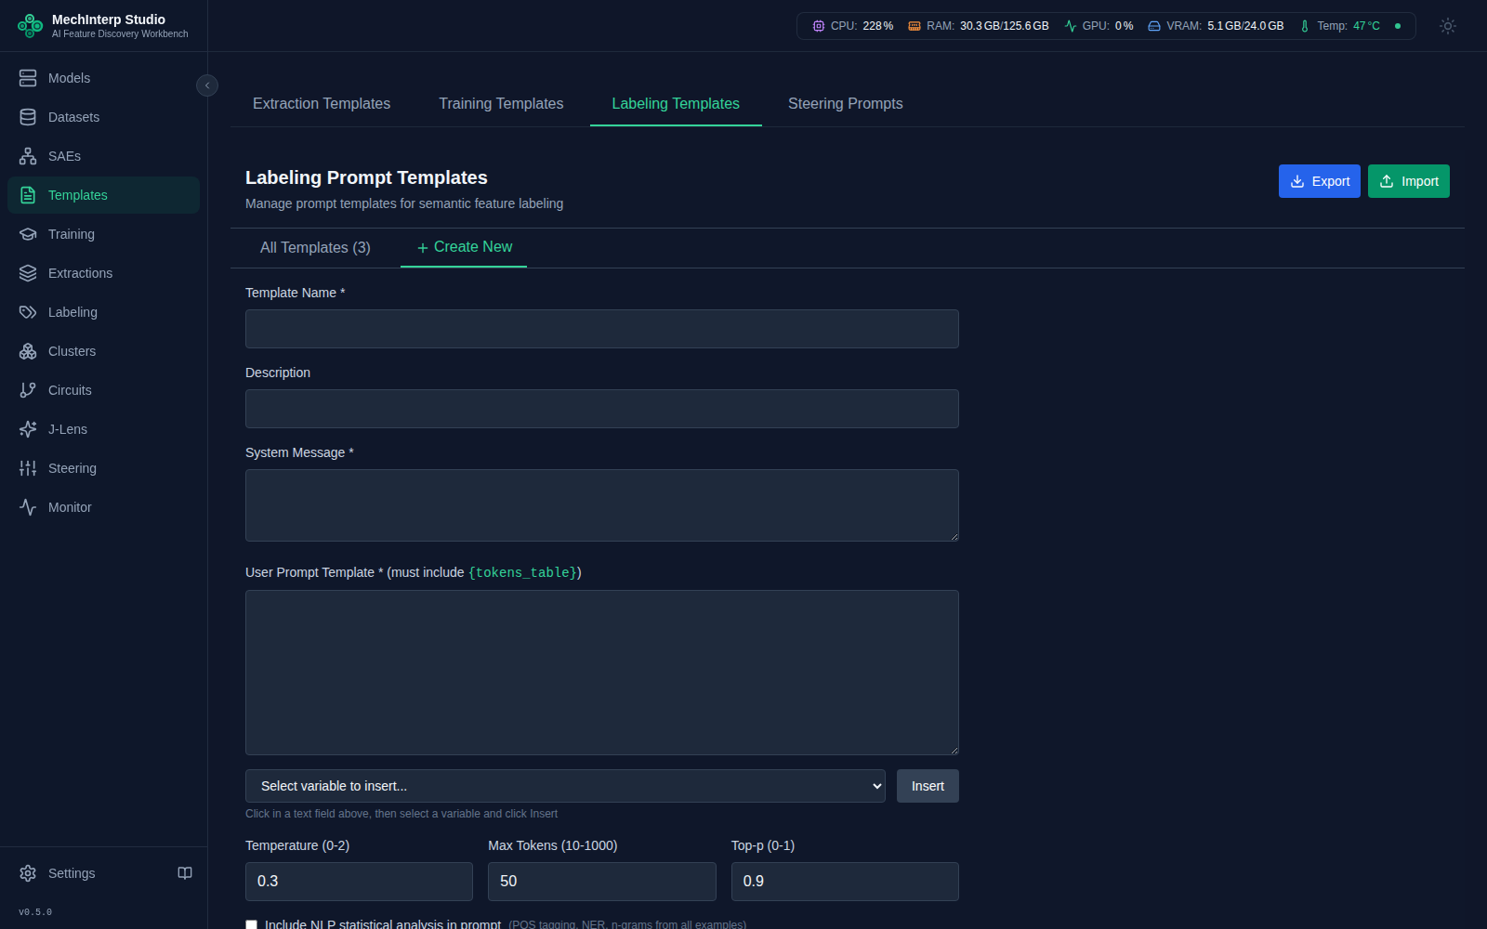
Task: Toggle light theme with the sun icon
Action: pyautogui.click(x=1448, y=26)
